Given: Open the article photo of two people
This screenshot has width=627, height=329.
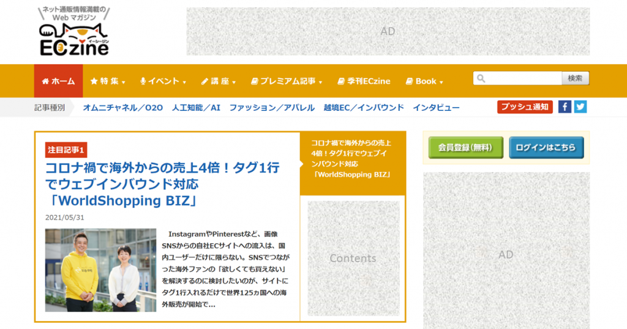Looking at the screenshot, I should click(x=101, y=270).
